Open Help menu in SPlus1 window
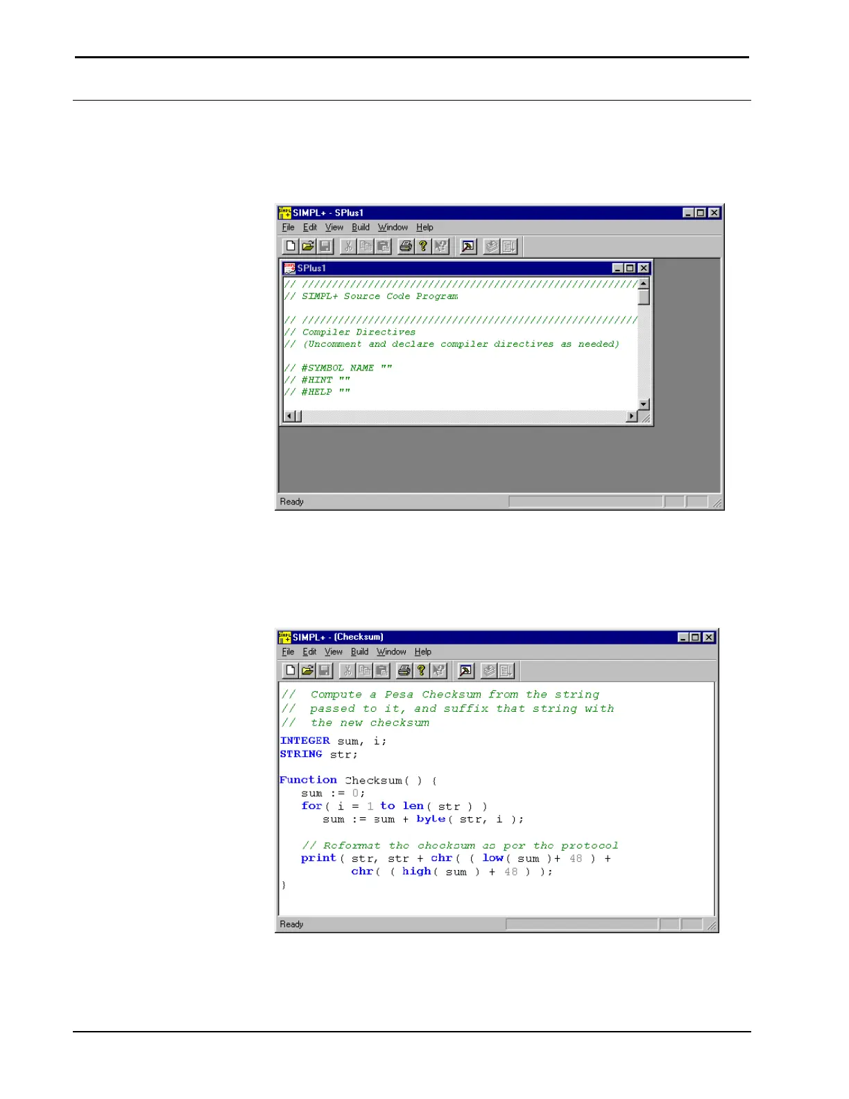This screenshot has width=849, height=1099. coord(424,228)
